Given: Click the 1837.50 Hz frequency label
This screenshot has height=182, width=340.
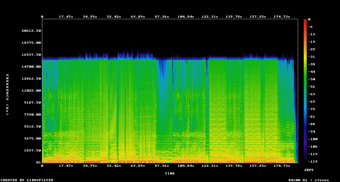Looking at the screenshot, I should (x=32, y=150).
